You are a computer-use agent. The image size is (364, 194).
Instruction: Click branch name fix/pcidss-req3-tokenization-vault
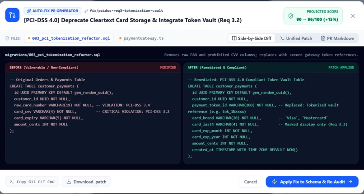pos(126,11)
